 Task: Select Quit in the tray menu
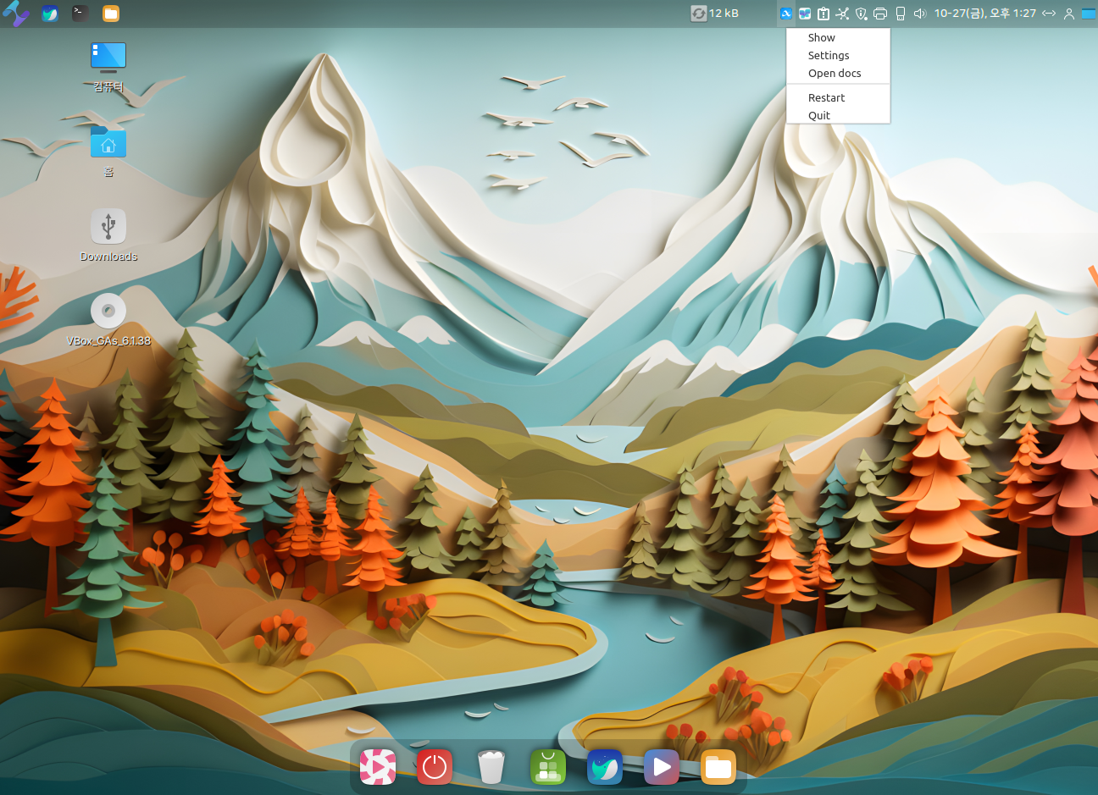click(x=818, y=115)
